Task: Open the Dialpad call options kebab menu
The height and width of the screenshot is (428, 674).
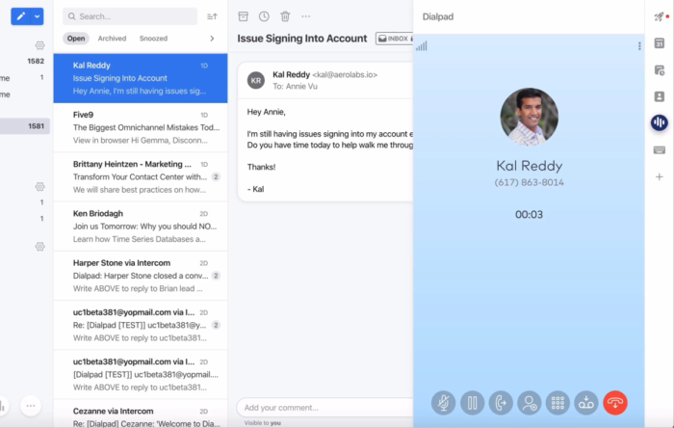Action: (x=639, y=46)
